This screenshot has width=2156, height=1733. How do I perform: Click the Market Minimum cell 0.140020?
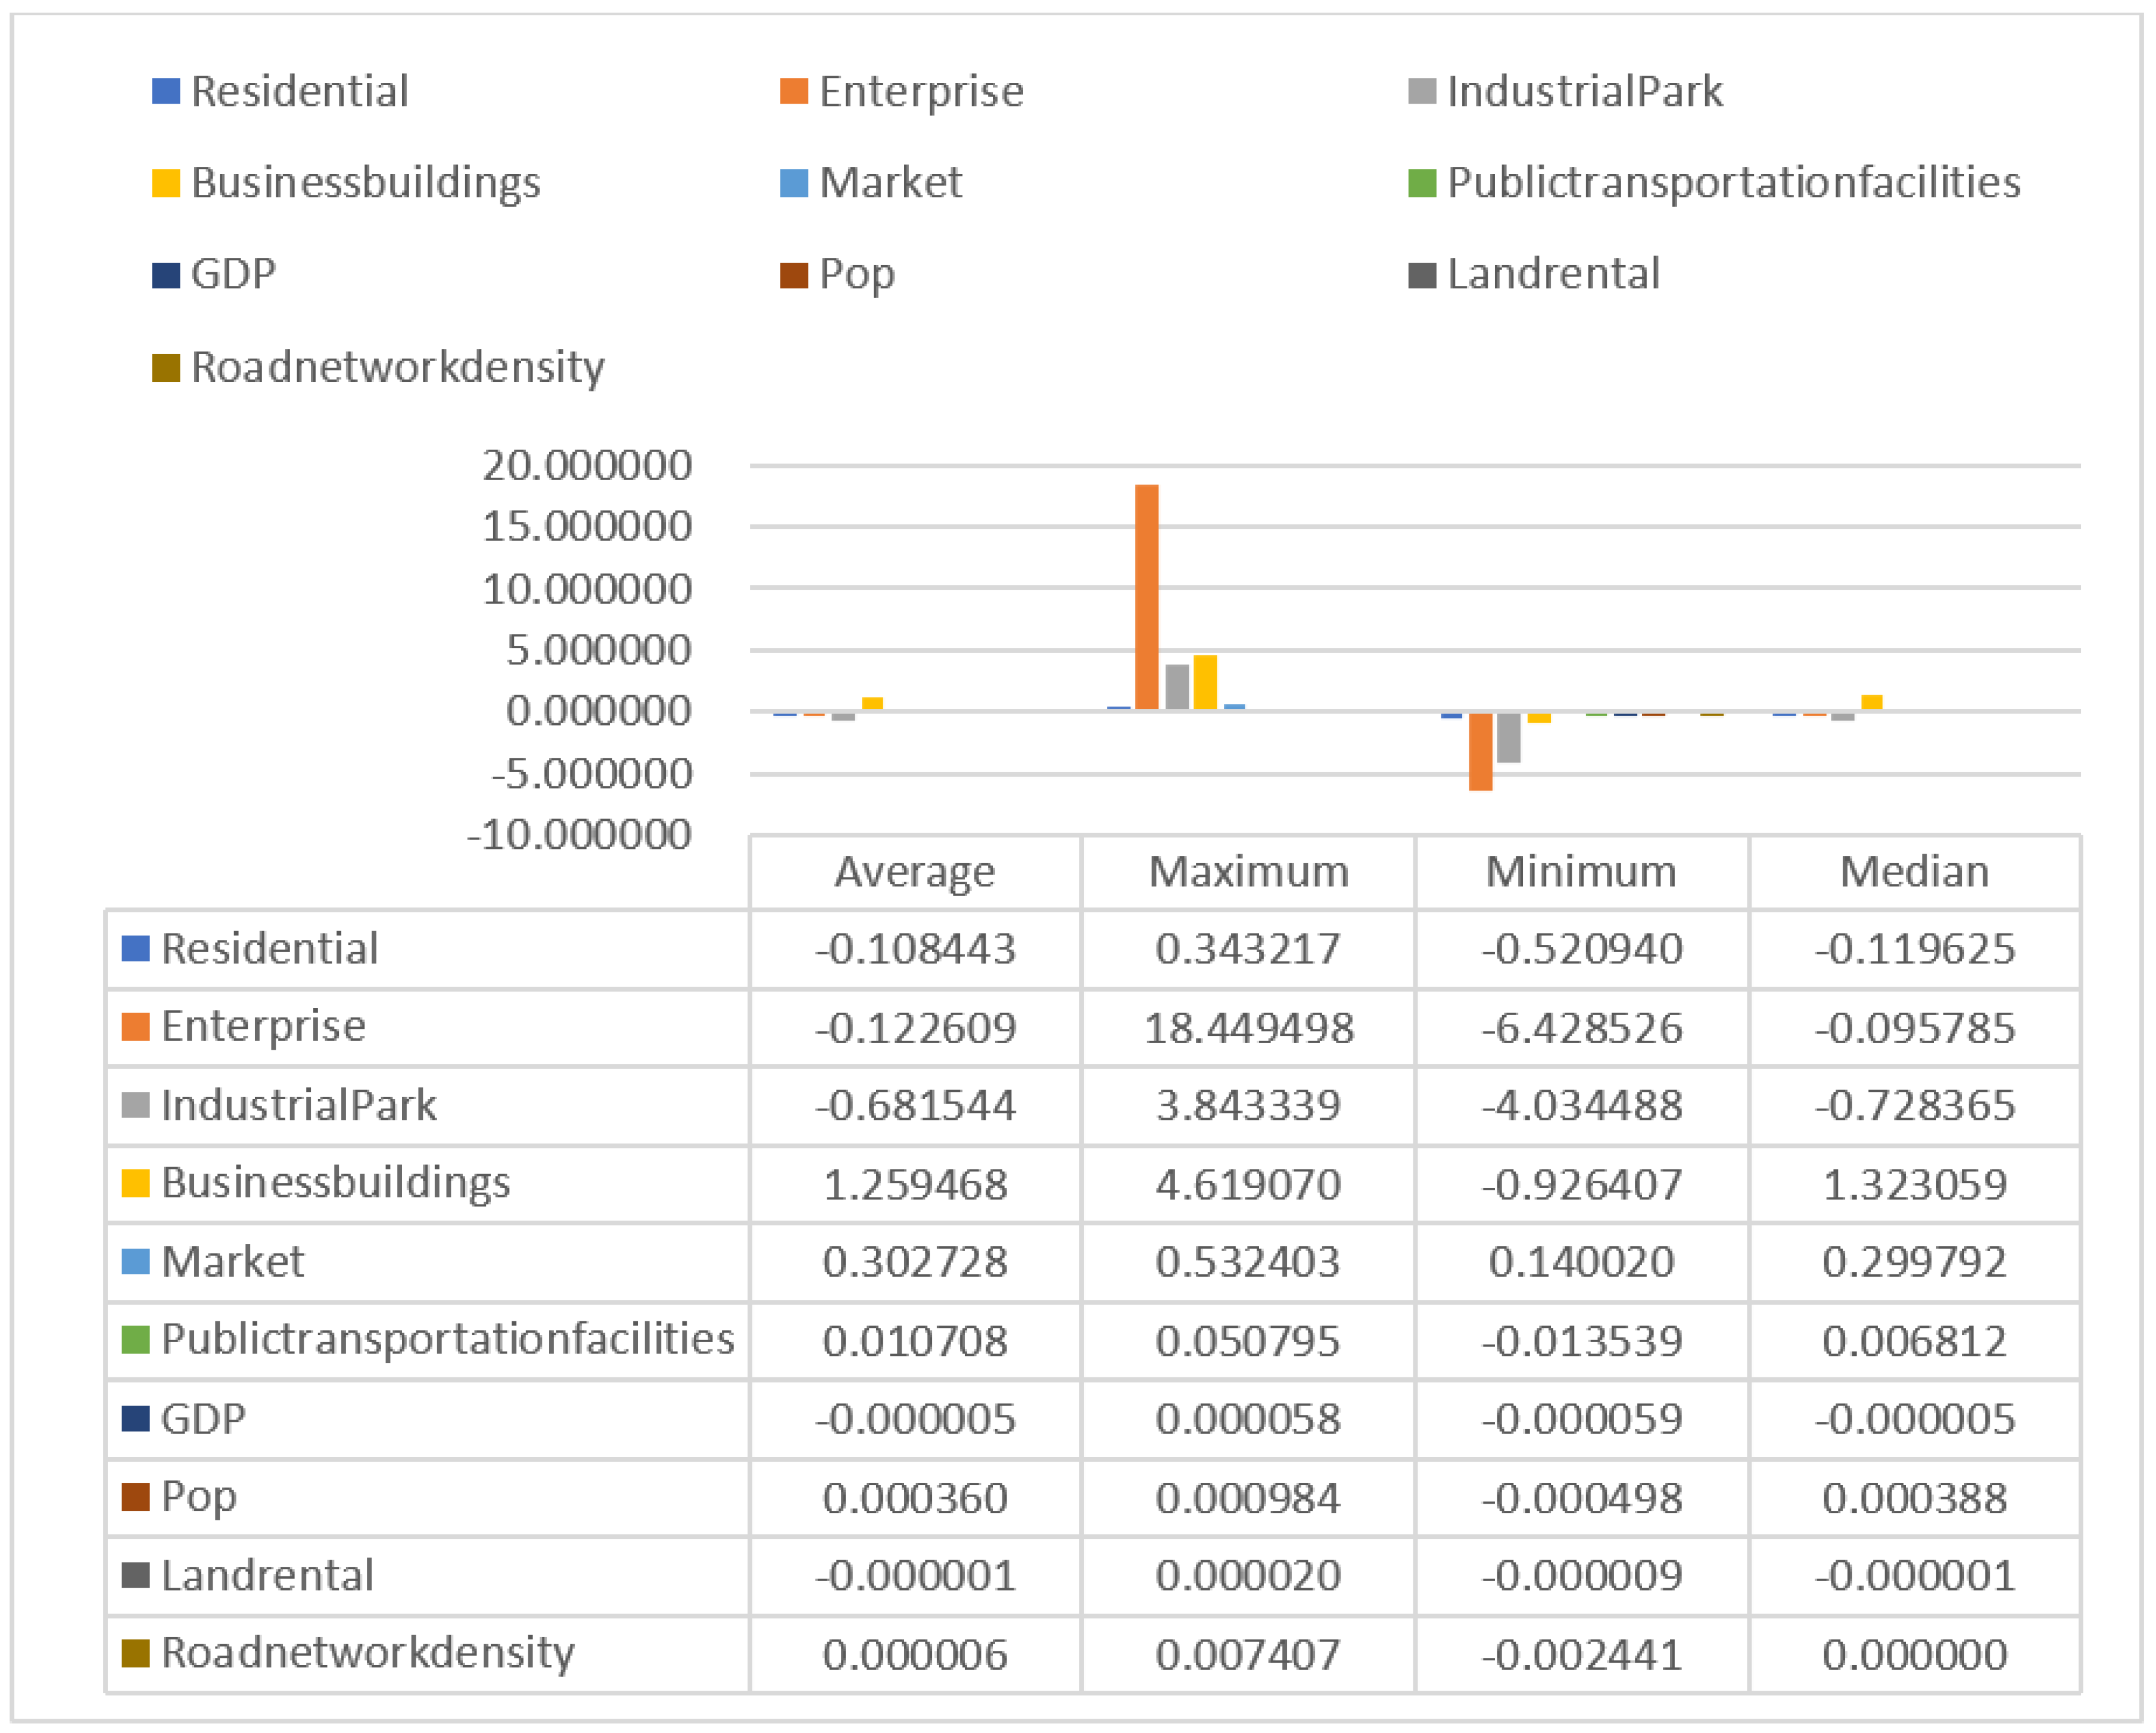click(x=1581, y=1262)
